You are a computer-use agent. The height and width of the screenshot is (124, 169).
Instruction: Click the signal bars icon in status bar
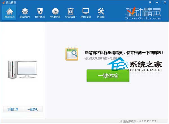[121, 121]
